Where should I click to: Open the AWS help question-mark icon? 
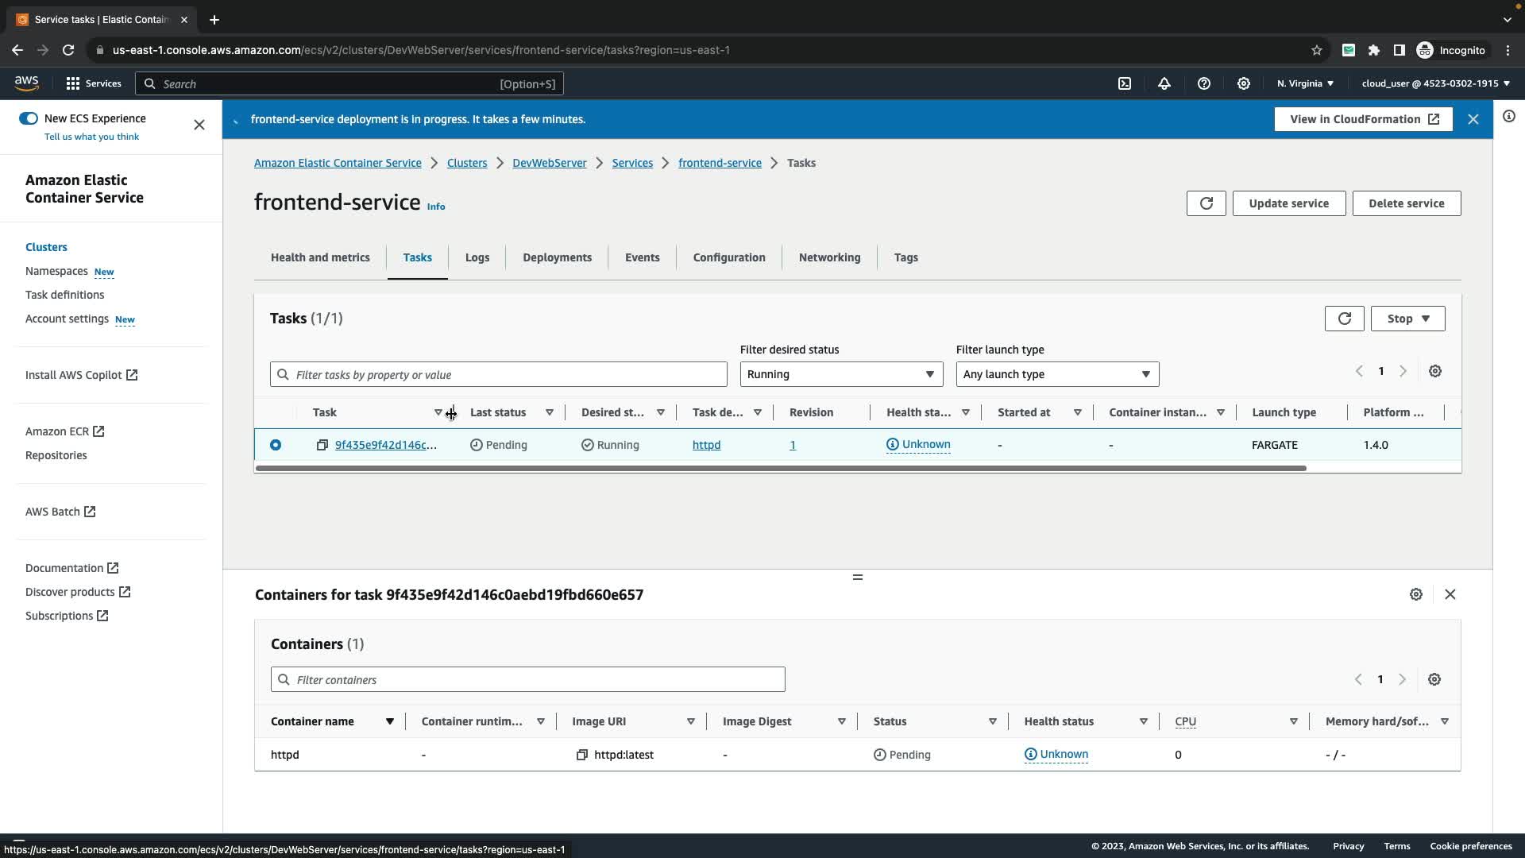pyautogui.click(x=1204, y=83)
